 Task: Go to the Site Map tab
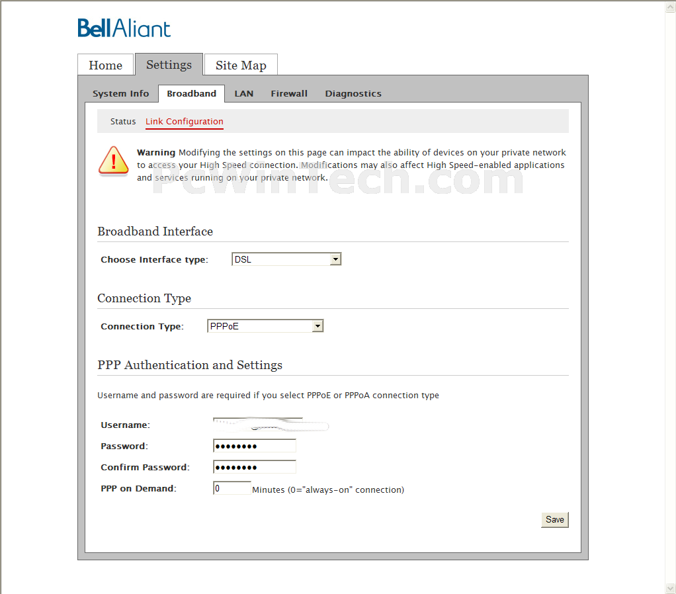coord(241,65)
